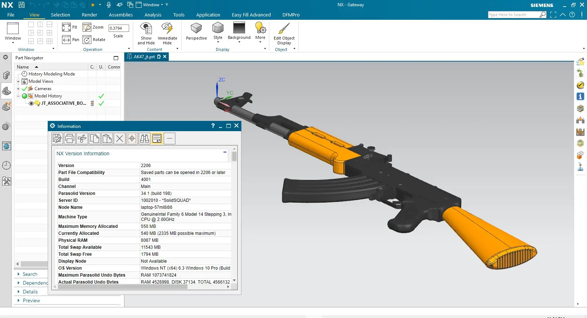Viewport: 587px width, 318px height.
Task: Click the X delete icon in Information toolbar
Action: (x=120, y=138)
